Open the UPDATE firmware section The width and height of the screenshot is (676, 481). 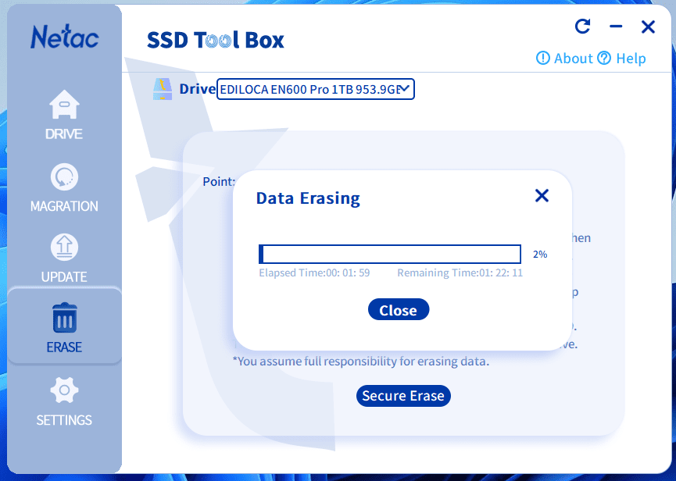[64, 258]
